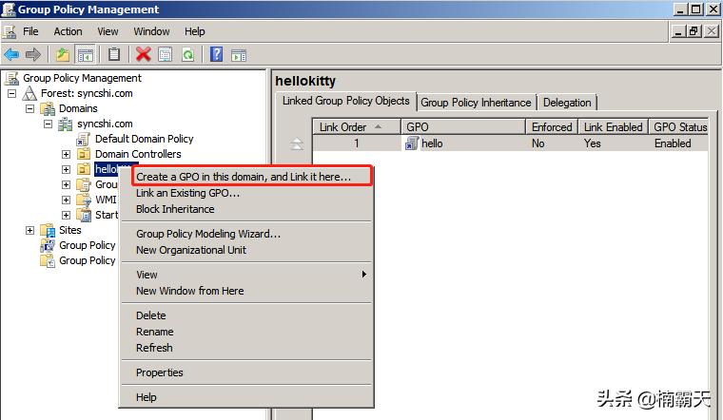723x420 pixels.
Task: Expand the Domain Controllers node
Action: pyautogui.click(x=66, y=154)
